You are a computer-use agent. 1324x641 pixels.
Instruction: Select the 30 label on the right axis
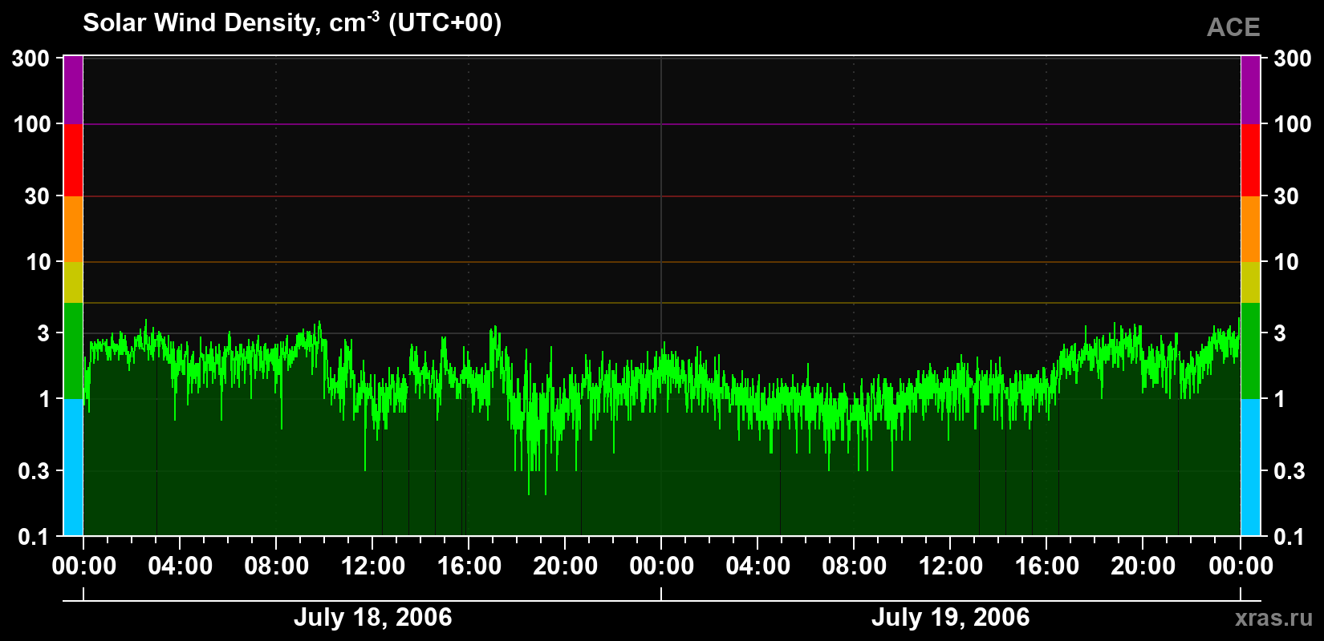(x=1287, y=196)
